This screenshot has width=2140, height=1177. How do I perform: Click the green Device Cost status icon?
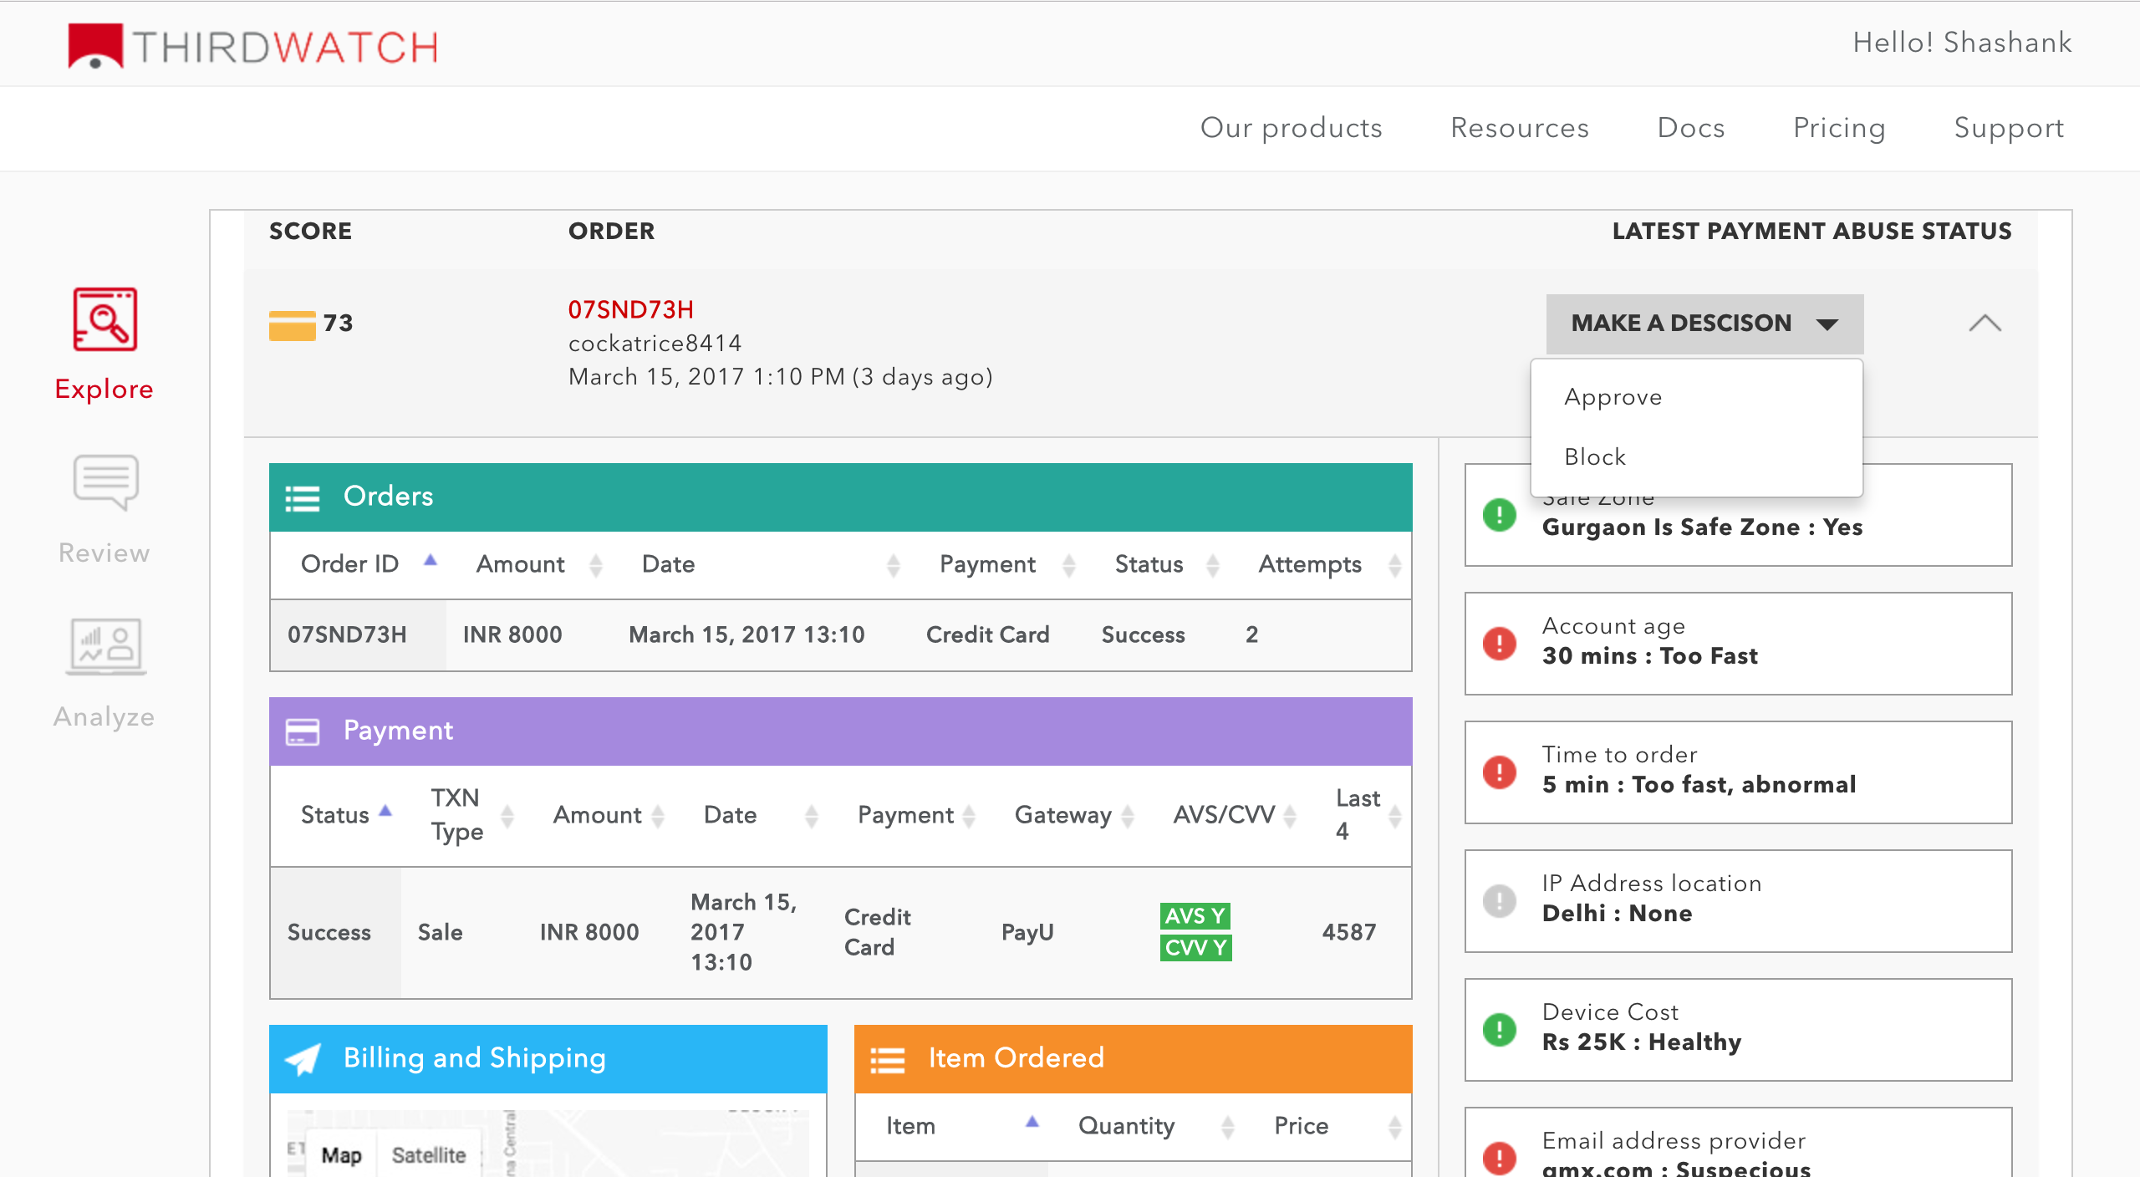tap(1500, 1029)
